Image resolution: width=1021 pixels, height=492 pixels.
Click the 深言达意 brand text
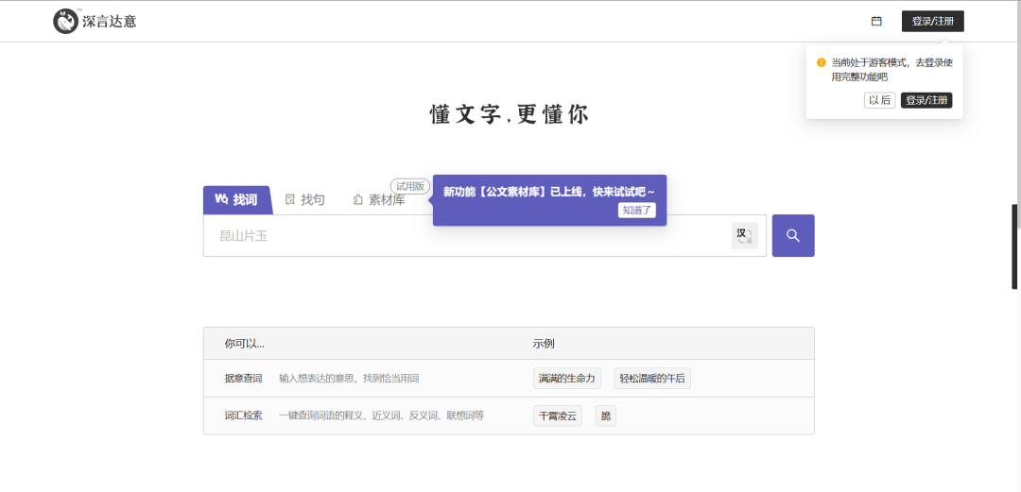(110, 22)
